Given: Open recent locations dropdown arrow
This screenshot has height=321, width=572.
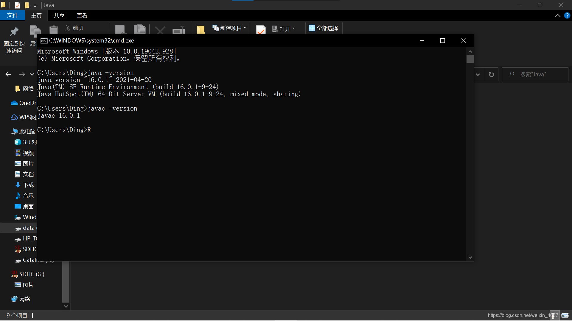Looking at the screenshot, I should (x=32, y=74).
